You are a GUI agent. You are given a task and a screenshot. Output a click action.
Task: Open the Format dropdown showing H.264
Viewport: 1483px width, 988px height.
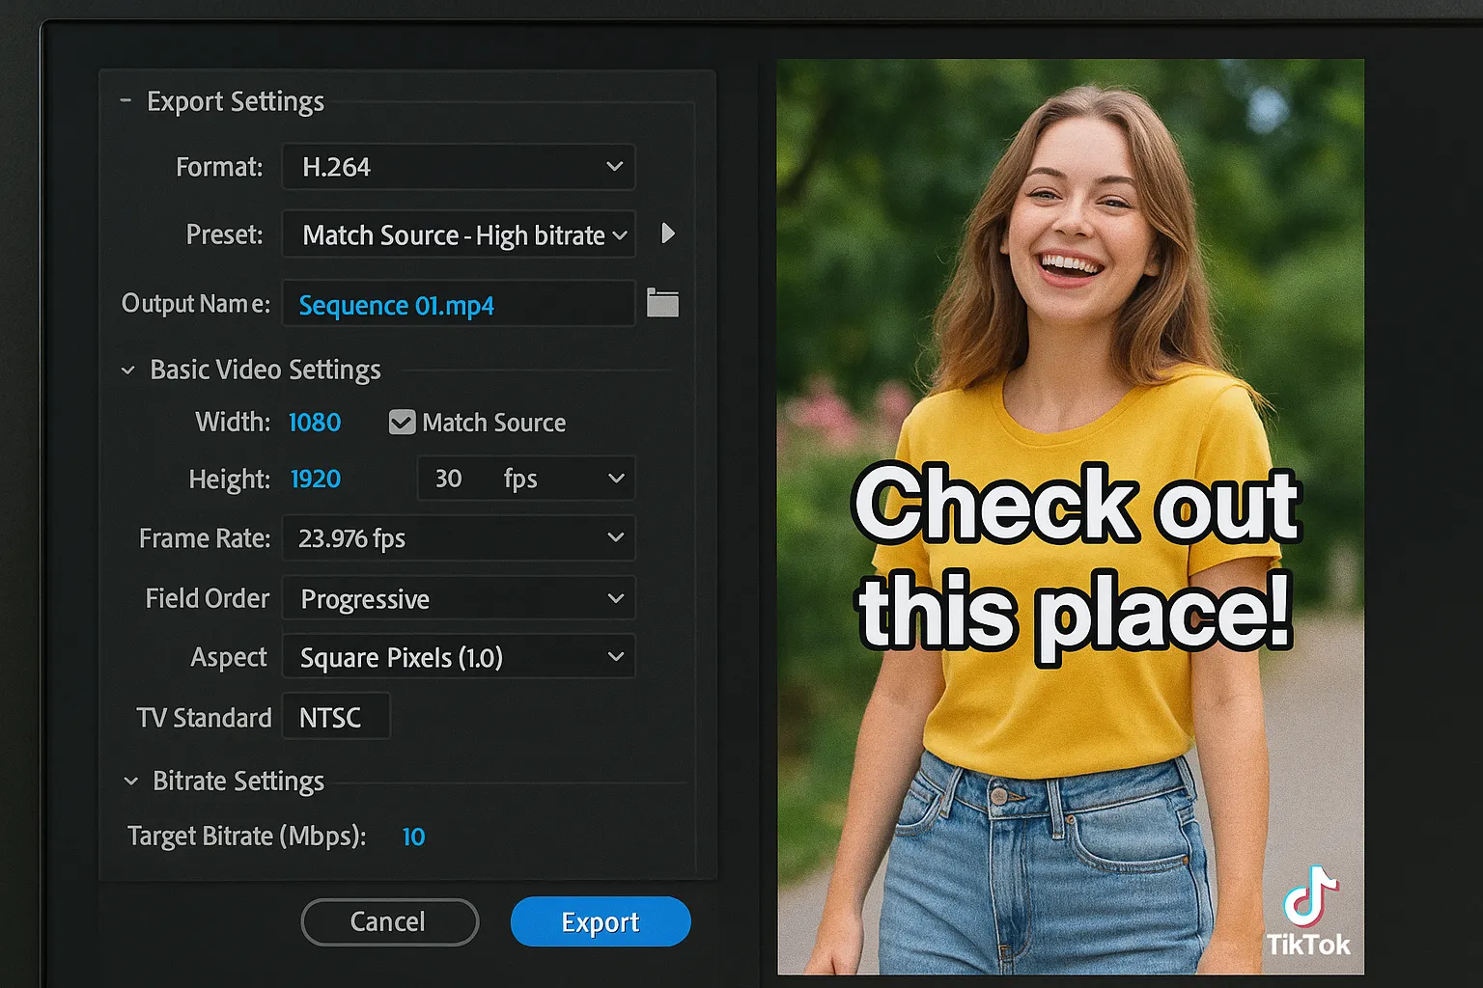(459, 167)
